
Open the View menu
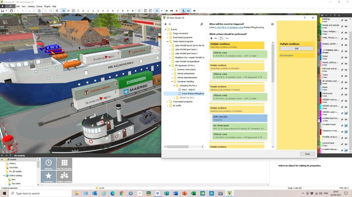(23, 6)
